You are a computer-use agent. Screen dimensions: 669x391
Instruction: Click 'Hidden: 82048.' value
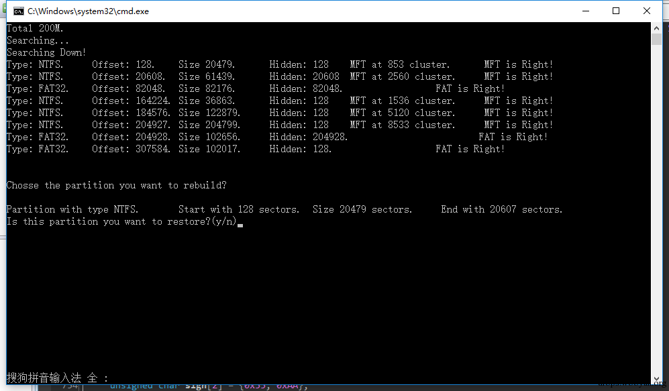[x=306, y=89]
